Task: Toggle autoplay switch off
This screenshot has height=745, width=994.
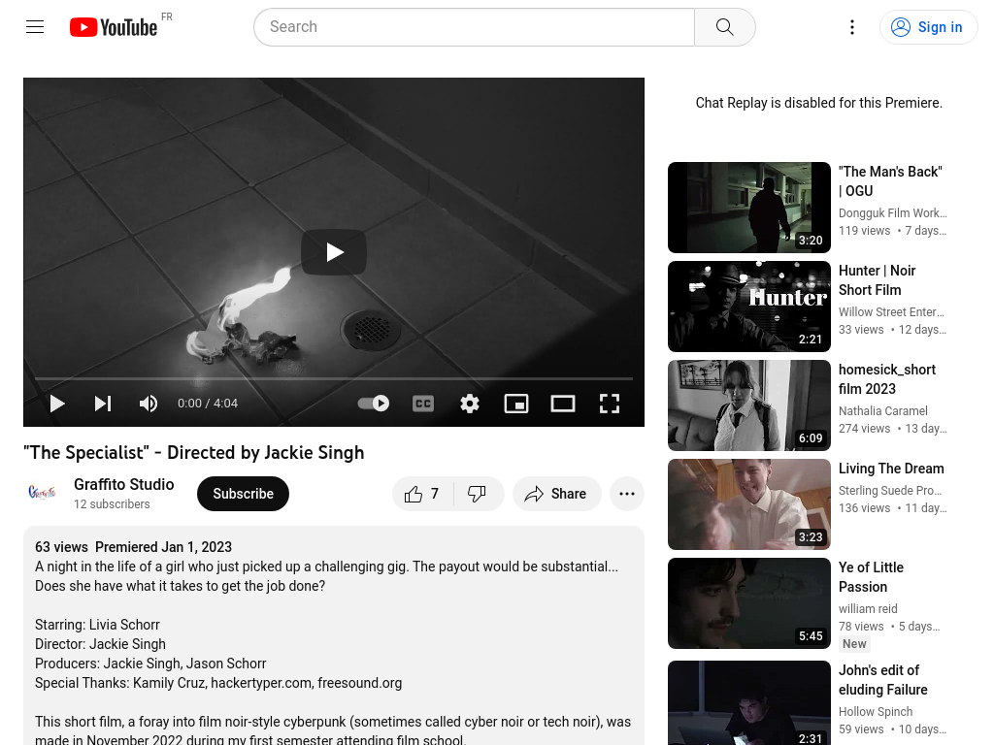Action: (x=374, y=404)
